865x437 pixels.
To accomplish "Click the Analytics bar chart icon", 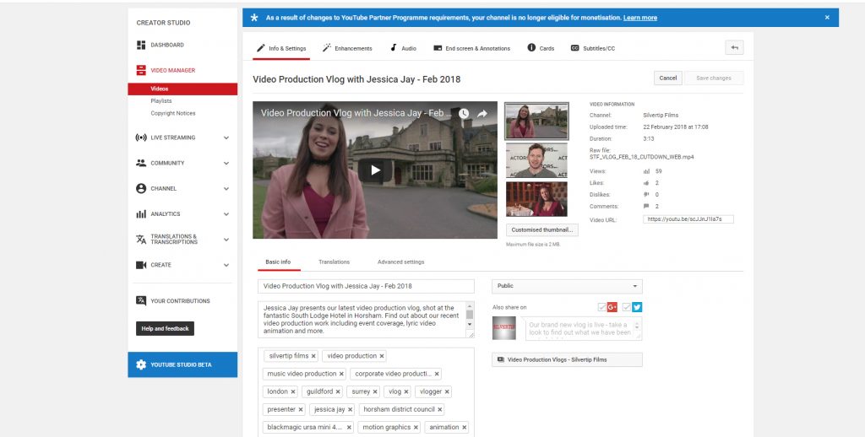I will [x=141, y=213].
